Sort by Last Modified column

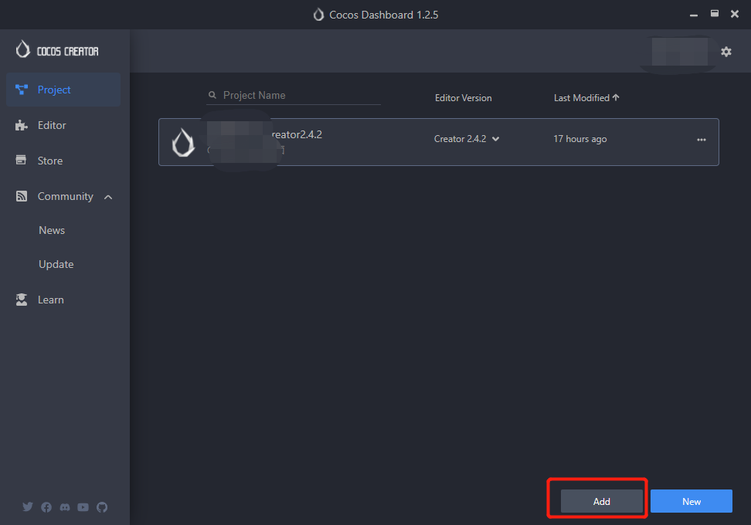tap(582, 98)
